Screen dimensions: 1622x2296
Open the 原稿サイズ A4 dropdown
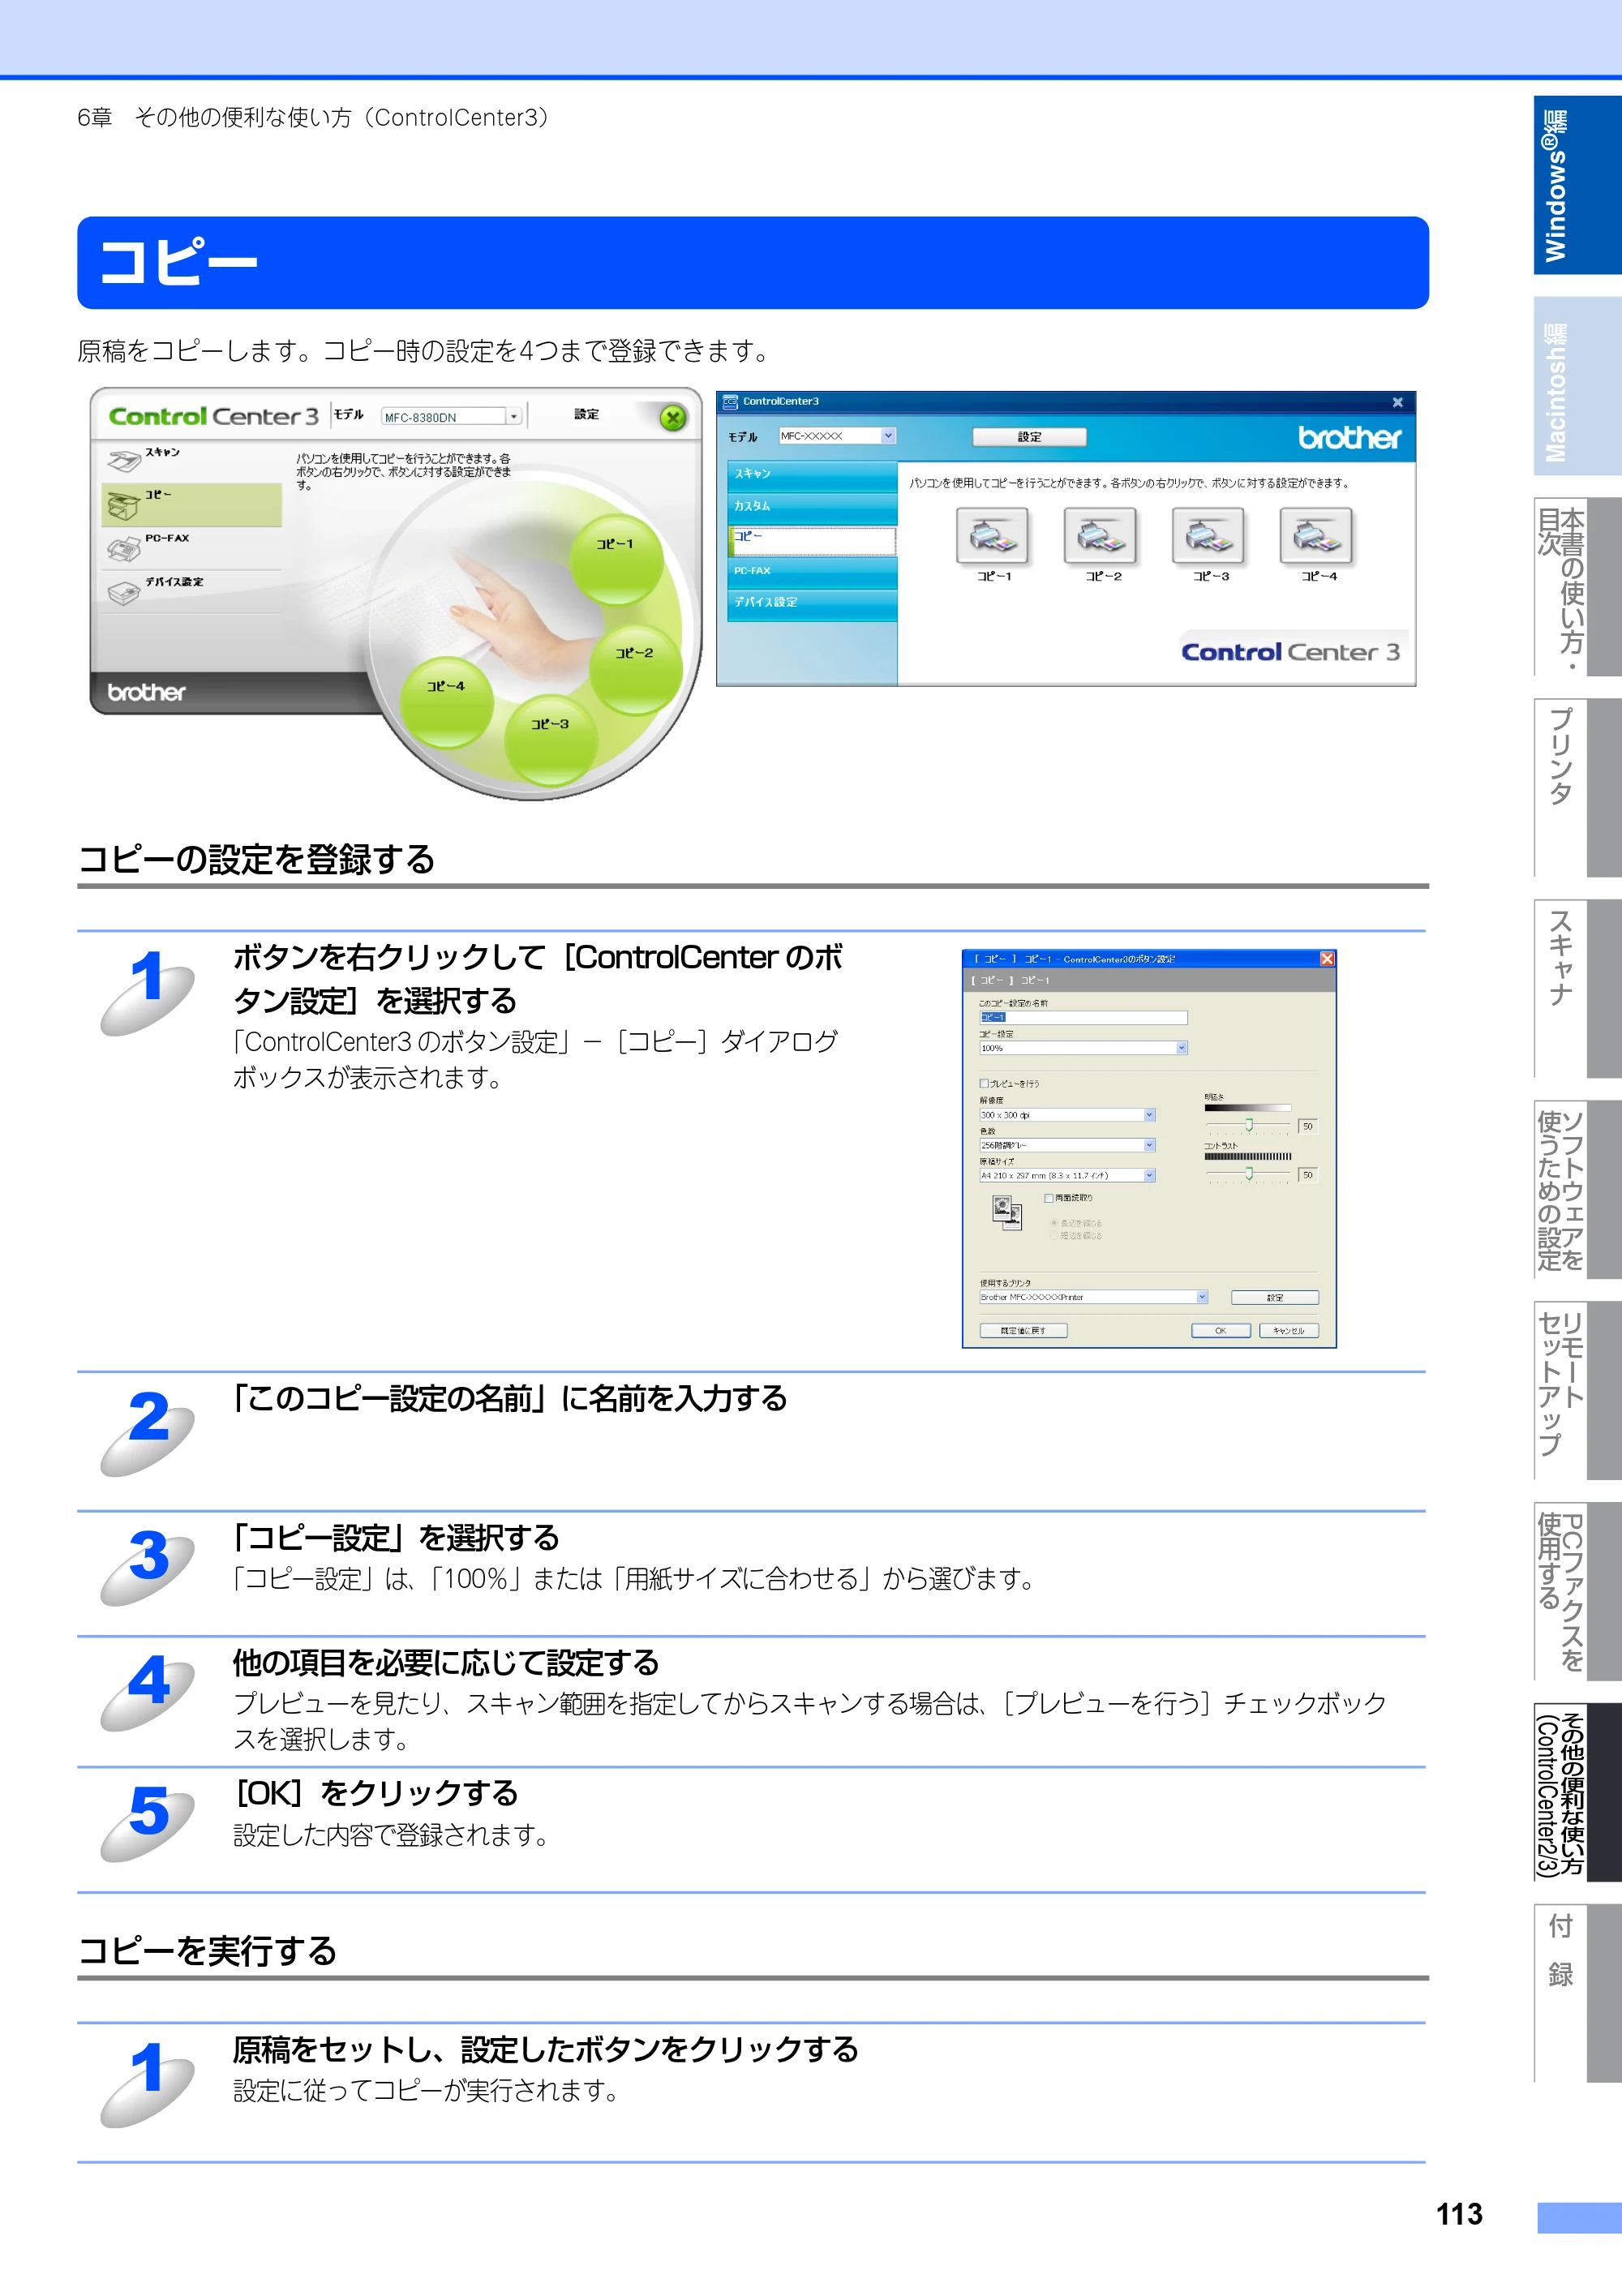1067,1176
